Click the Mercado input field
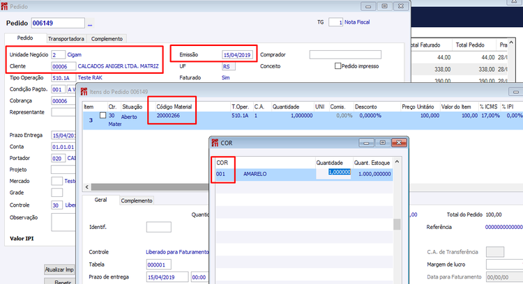Viewport: 523px width, 284px height. [56, 181]
